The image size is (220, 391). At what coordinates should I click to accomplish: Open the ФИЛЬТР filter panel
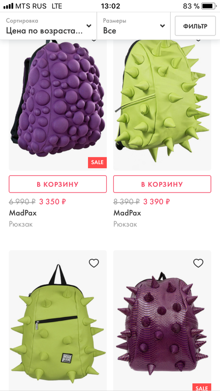(x=195, y=26)
